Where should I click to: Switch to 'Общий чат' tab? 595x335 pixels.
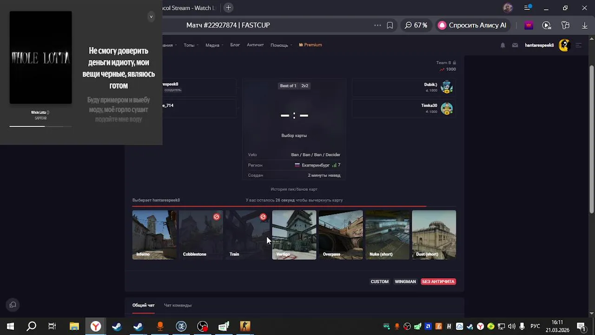click(x=144, y=305)
